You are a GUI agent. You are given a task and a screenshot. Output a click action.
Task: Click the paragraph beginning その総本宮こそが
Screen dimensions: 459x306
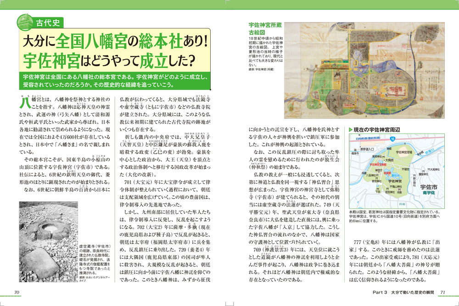coord(65,171)
